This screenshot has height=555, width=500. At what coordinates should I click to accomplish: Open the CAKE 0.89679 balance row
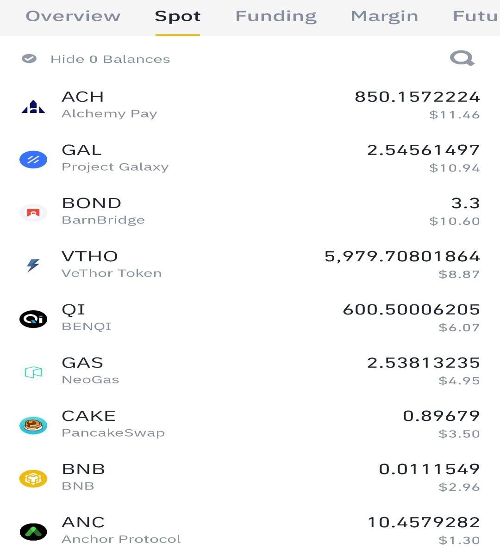[250, 425]
